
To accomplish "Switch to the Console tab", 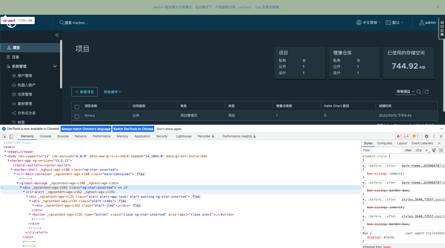I will coord(45,136).
